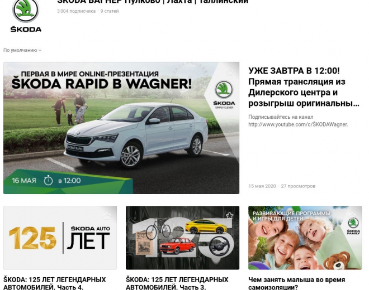Bookmark the 'Часть 3' article with star
This screenshot has height=290, width=369.
point(229,216)
